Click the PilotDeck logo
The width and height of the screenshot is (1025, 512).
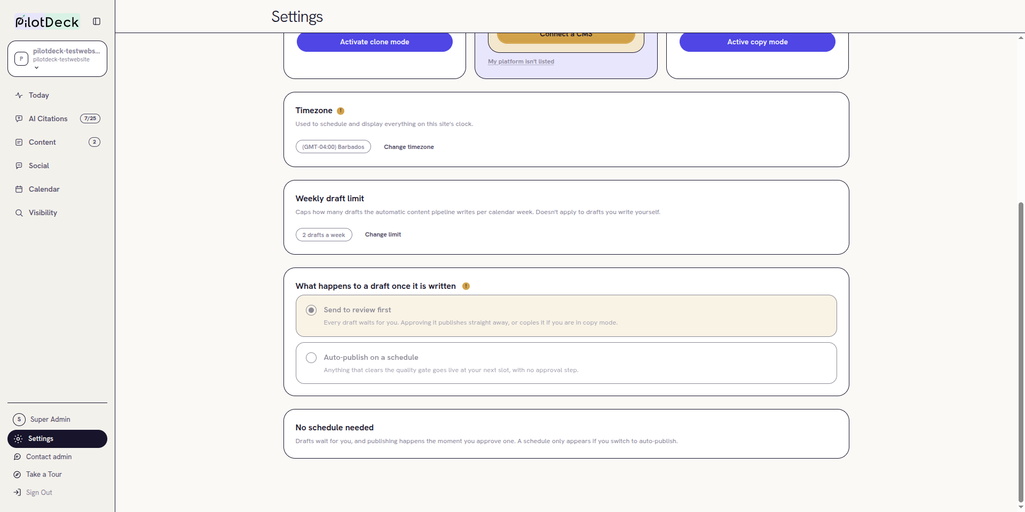[x=47, y=21]
